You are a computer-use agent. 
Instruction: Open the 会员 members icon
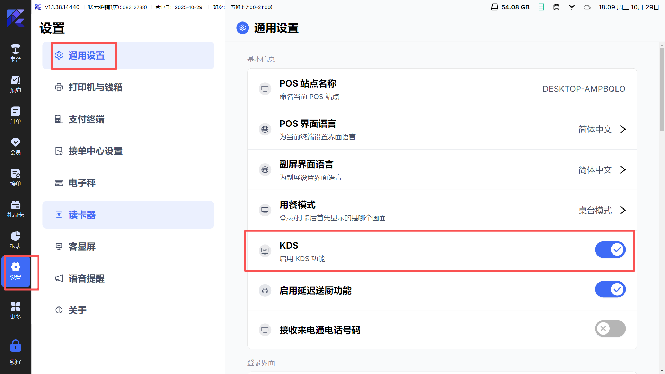click(x=15, y=146)
